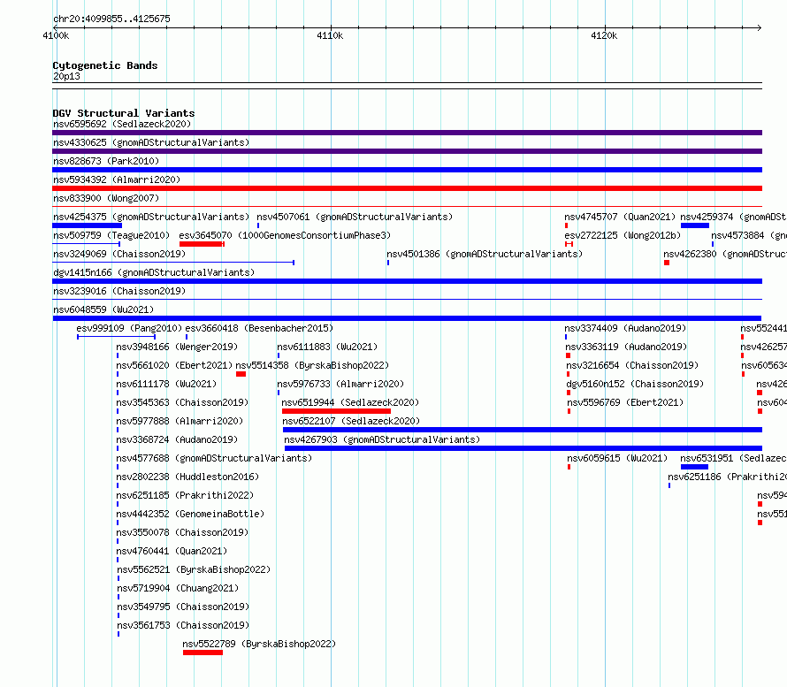The height and width of the screenshot is (687, 787).
Task: Click nsv5977888 (Almarri2020) label
Action: click(180, 421)
